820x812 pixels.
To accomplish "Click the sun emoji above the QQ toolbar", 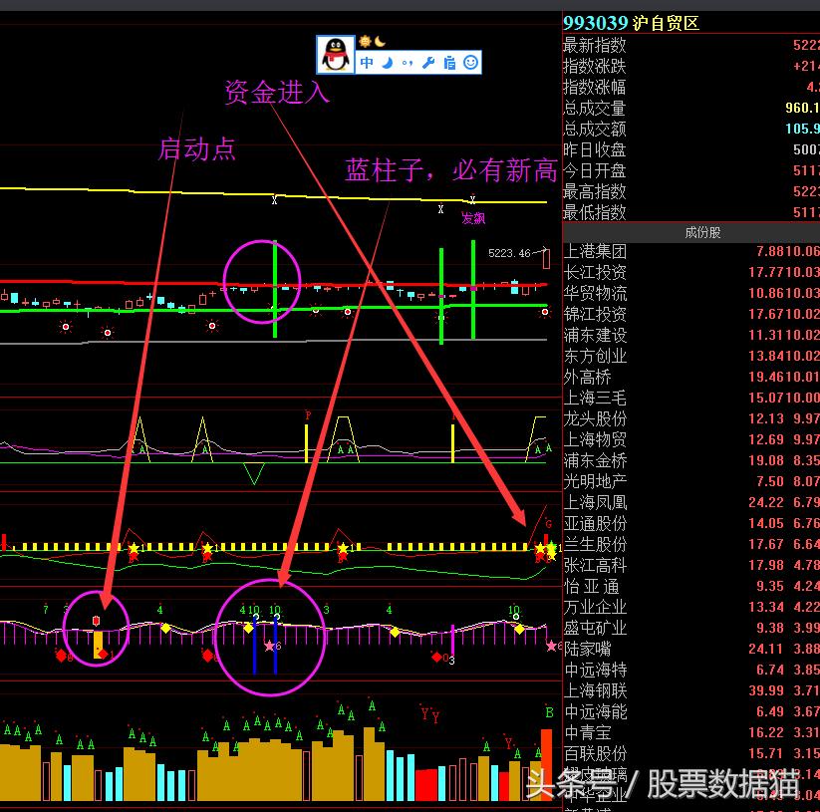I will tap(365, 43).
